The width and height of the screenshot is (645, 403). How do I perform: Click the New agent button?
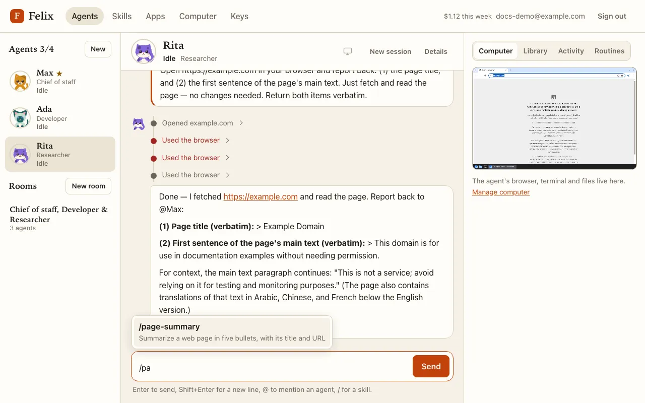98,49
